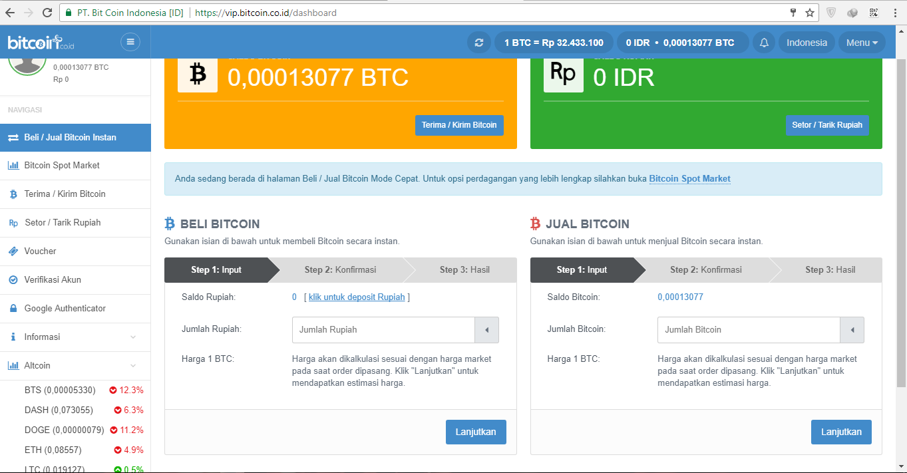The image size is (907, 473).
Task: Open Terima / Kirim Bitcoin sidebar item
Action: point(75,194)
